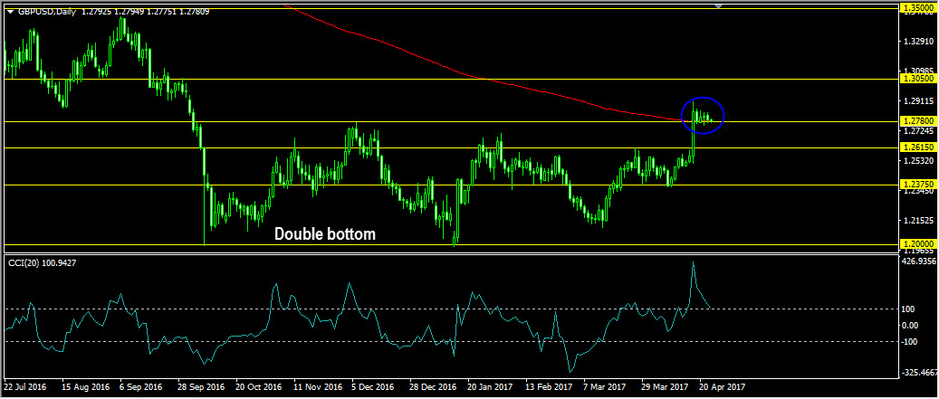Click the 1.30985 price axis value

coord(917,71)
